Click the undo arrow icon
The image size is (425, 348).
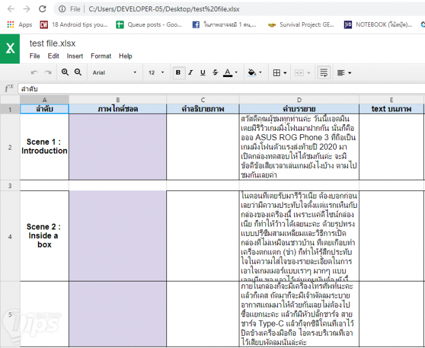pos(34,72)
